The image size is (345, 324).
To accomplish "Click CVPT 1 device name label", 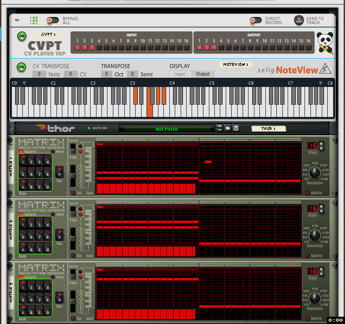I will (48, 34).
